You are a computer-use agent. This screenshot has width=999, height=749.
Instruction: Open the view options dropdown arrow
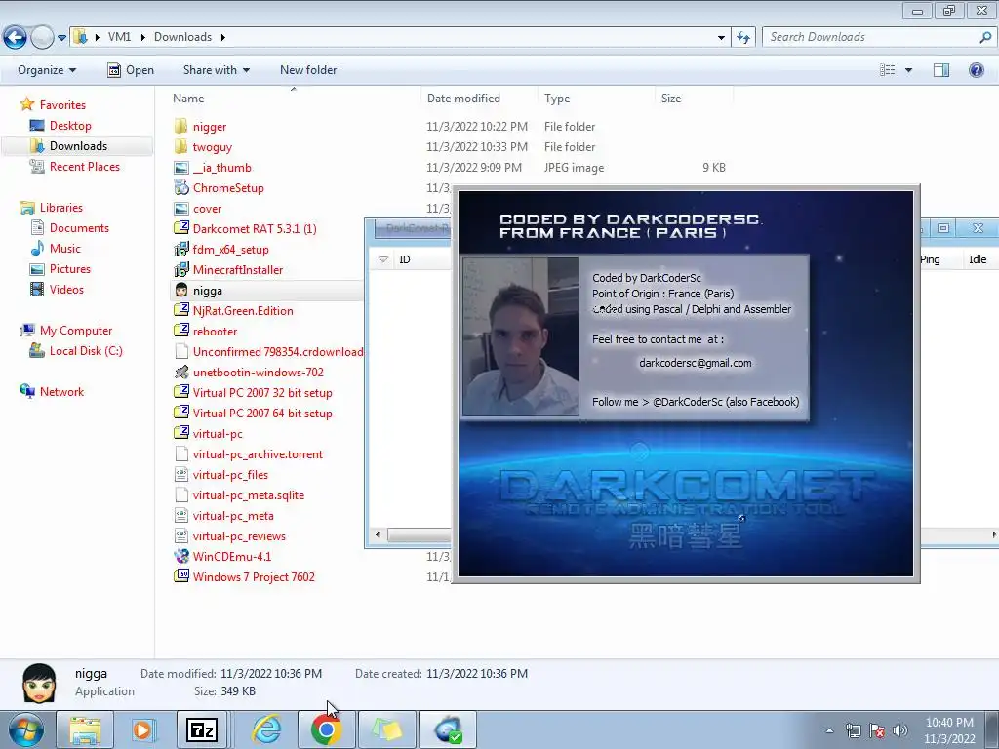point(908,70)
